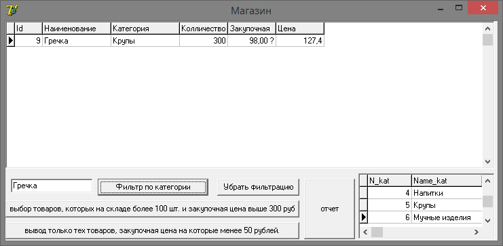
Task: Click the 'Цена' column header
Action: 300,29
